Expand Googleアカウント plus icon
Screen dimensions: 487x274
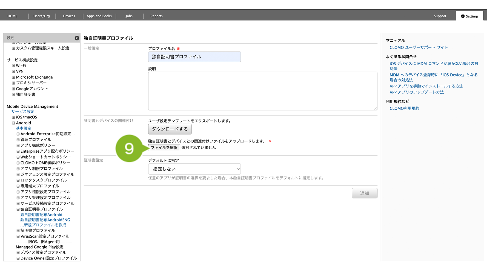tap(13, 89)
